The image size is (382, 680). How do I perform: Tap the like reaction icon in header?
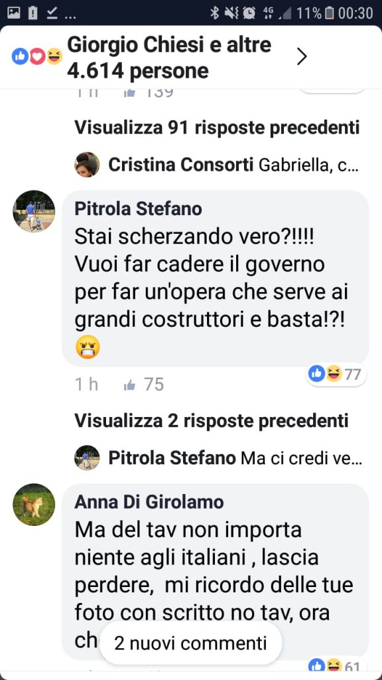pos(20,57)
